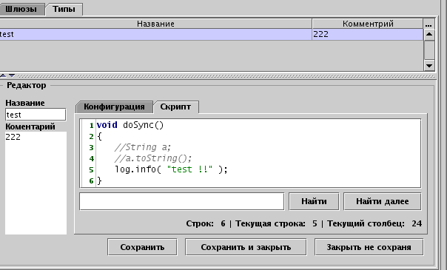Click the table scrollbar up arrow
The height and width of the screenshot is (270, 447).
(x=429, y=35)
